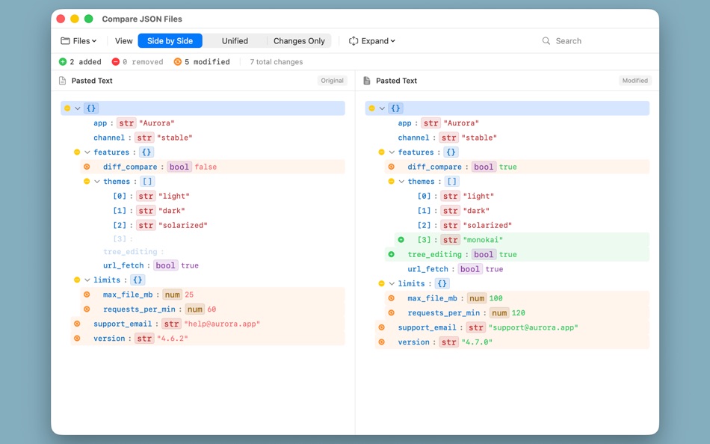Select "help@aurora.app" value
The height and width of the screenshot is (444, 710).
(x=222, y=324)
